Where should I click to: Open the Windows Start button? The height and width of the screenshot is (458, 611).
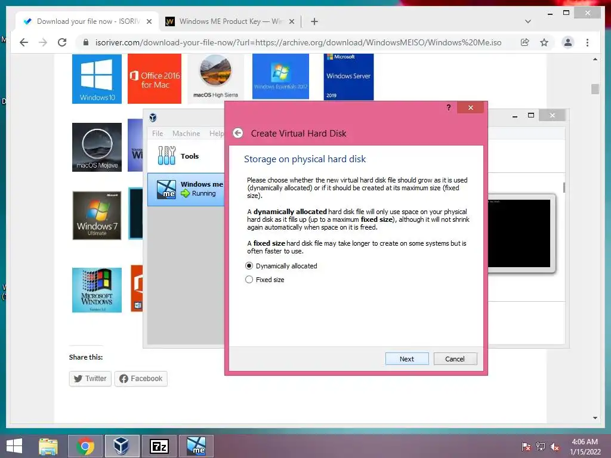(14, 446)
